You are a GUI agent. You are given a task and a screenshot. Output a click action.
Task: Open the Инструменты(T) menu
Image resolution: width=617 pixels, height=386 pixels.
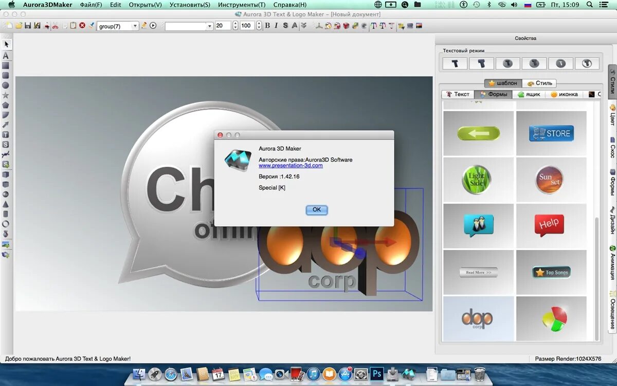(242, 5)
